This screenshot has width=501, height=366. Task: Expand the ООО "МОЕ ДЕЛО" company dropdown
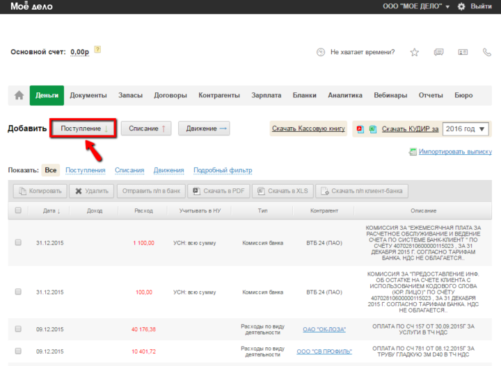tap(416, 6)
